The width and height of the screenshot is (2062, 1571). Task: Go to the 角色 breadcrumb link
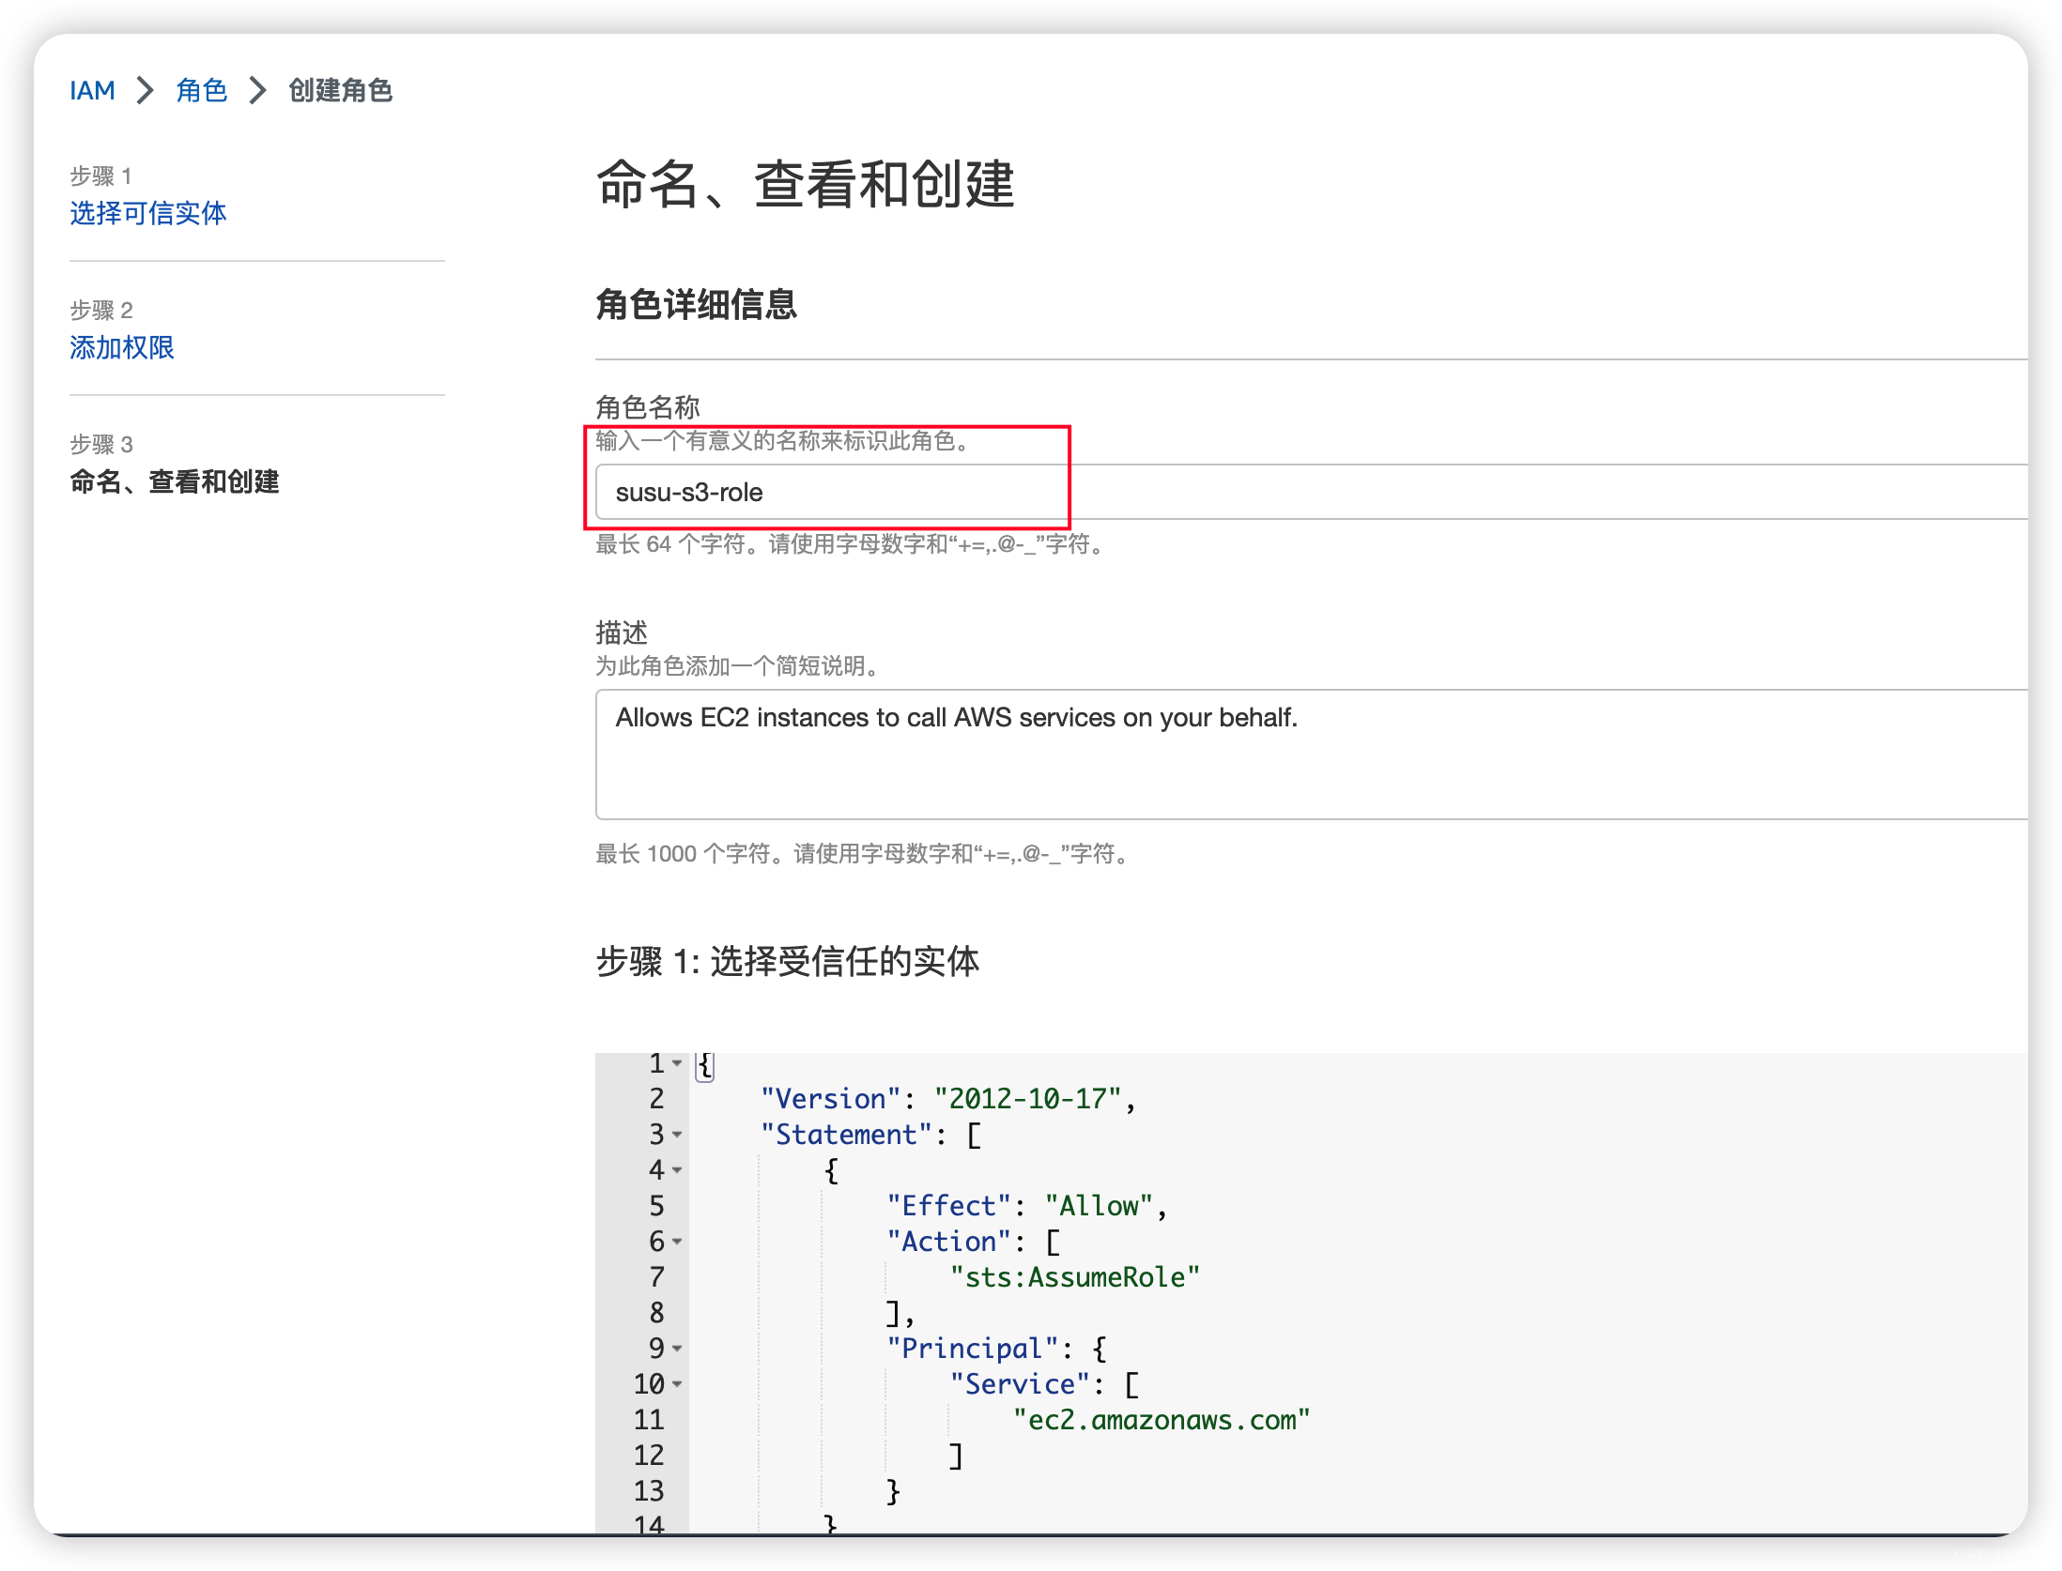point(201,90)
